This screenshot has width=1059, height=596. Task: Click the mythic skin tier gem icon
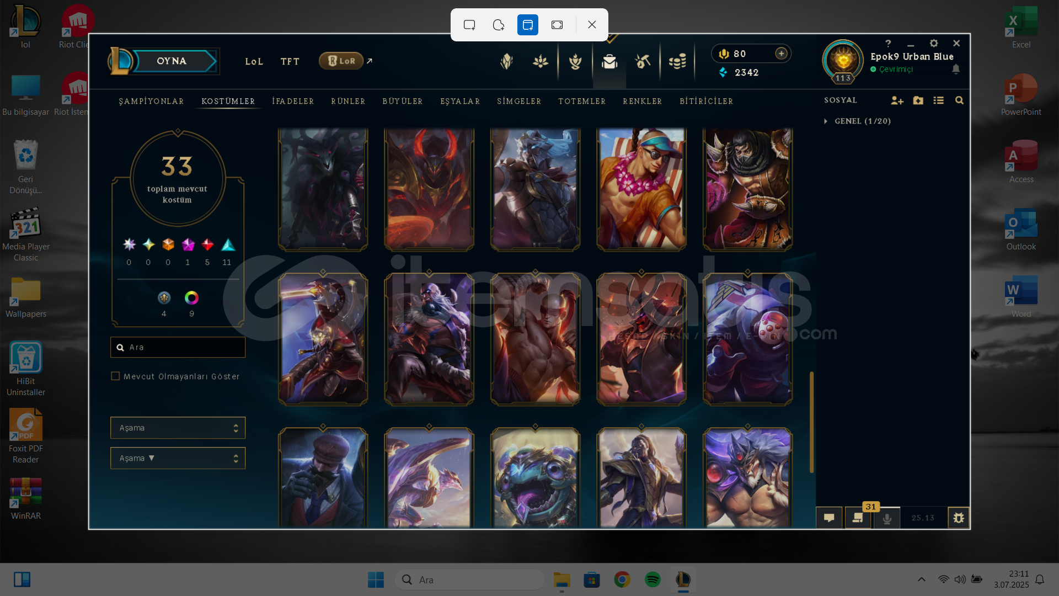click(x=148, y=244)
